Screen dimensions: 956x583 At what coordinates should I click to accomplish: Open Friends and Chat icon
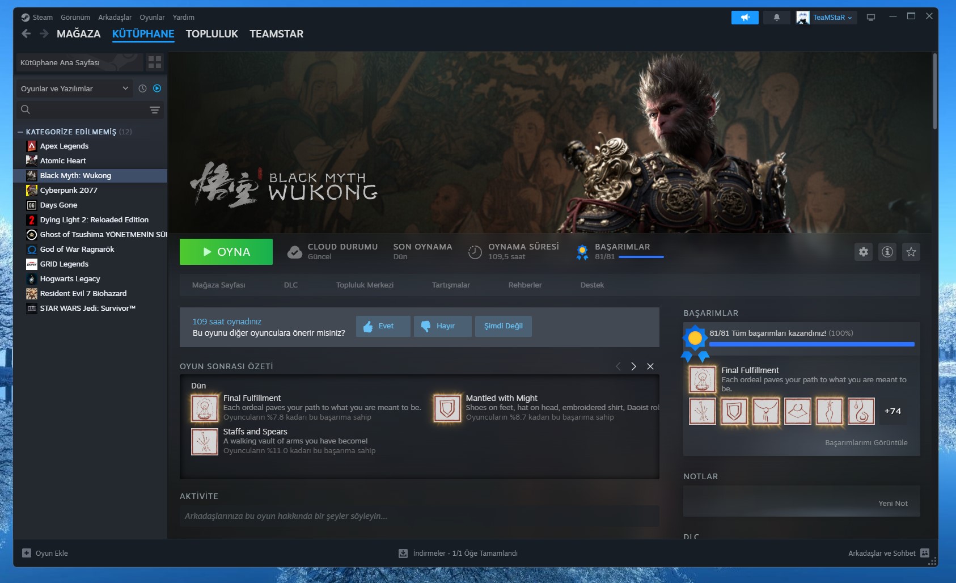(925, 553)
